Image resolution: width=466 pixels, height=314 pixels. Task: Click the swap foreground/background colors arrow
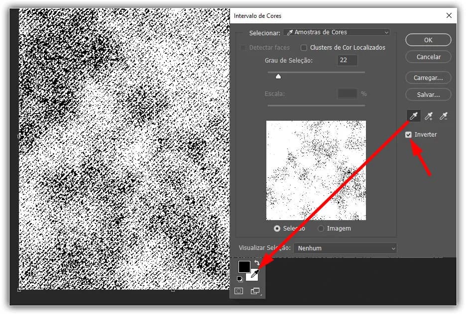coord(256,263)
